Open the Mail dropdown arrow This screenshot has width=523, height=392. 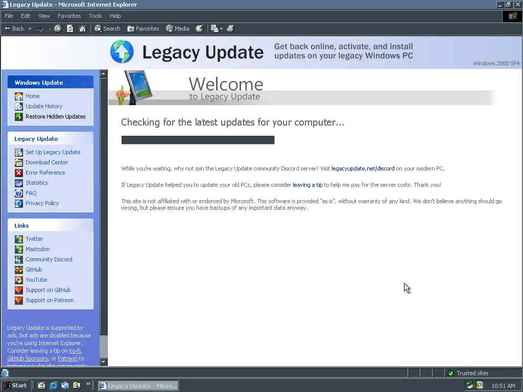(x=221, y=29)
